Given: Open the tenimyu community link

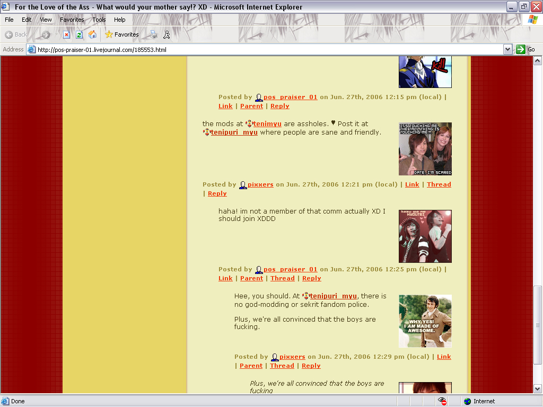Looking at the screenshot, I should (x=267, y=124).
